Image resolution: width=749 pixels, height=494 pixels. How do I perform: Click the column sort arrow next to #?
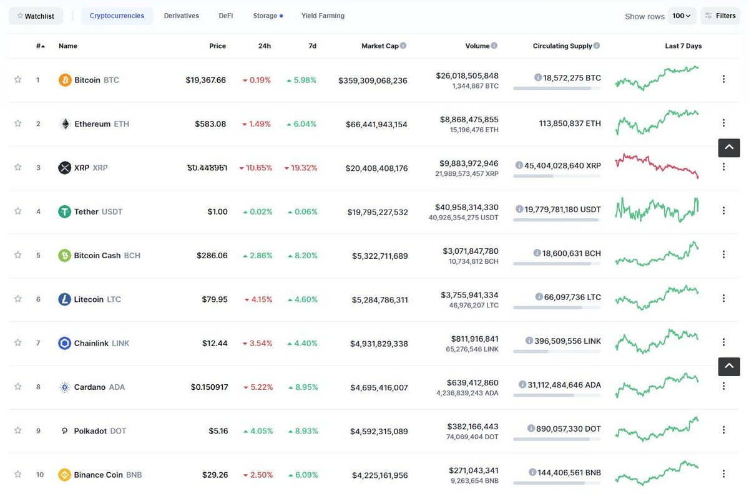(42, 45)
